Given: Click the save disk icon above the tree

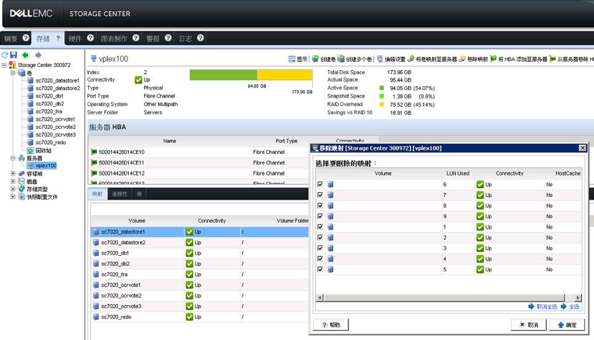Looking at the screenshot, I should (x=14, y=55).
